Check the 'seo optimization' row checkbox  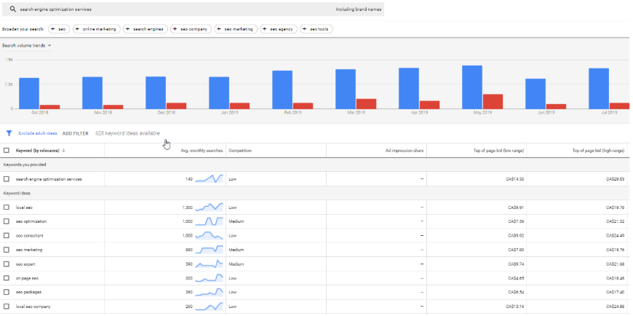point(6,221)
